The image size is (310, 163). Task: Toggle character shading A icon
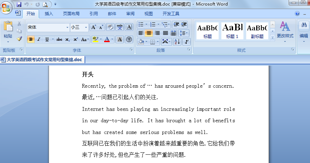[x=120, y=39]
